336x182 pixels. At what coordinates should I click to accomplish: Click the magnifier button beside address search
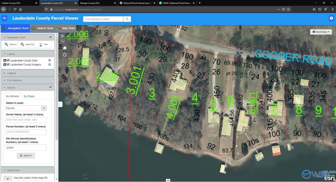(x=127, y=19)
